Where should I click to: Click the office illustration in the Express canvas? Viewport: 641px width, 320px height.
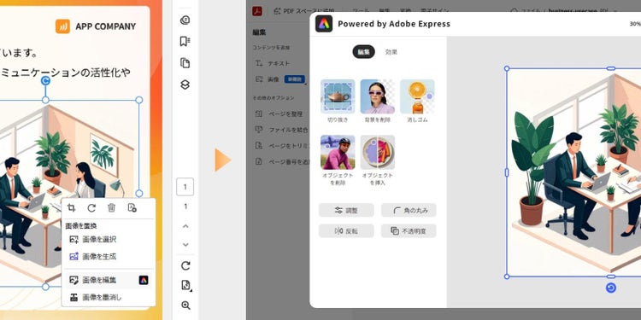[x=574, y=172]
